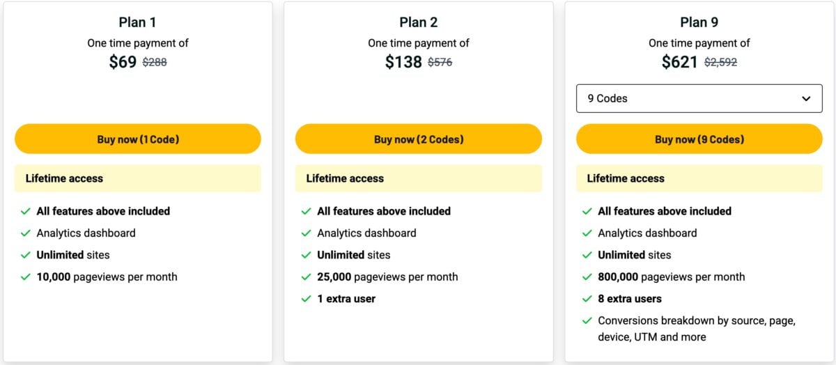Click the Plan 2 Lifetime access banner
Image resolution: width=836 pixels, height=365 pixels.
click(x=418, y=178)
